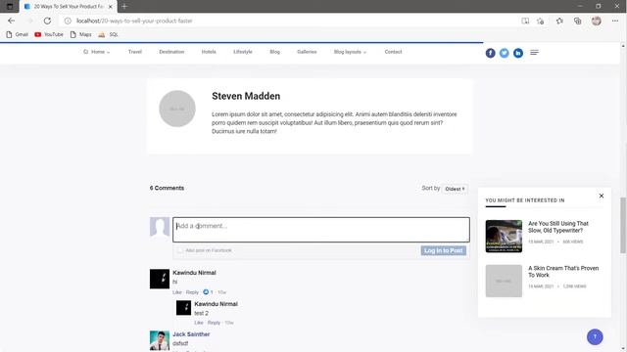627x352 pixels.
Task: Reload the page with the refresh icon
Action: [x=47, y=21]
